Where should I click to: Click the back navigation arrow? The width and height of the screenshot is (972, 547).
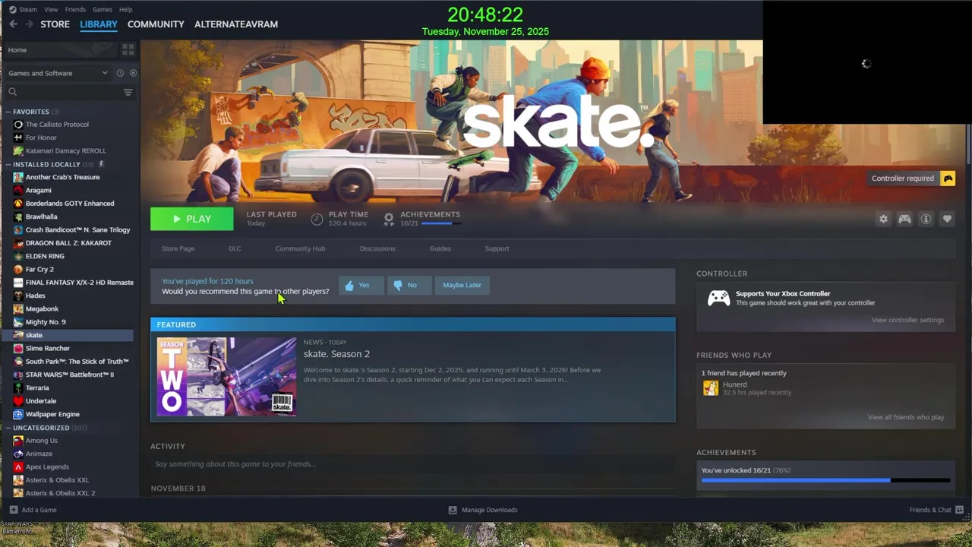pos(13,24)
